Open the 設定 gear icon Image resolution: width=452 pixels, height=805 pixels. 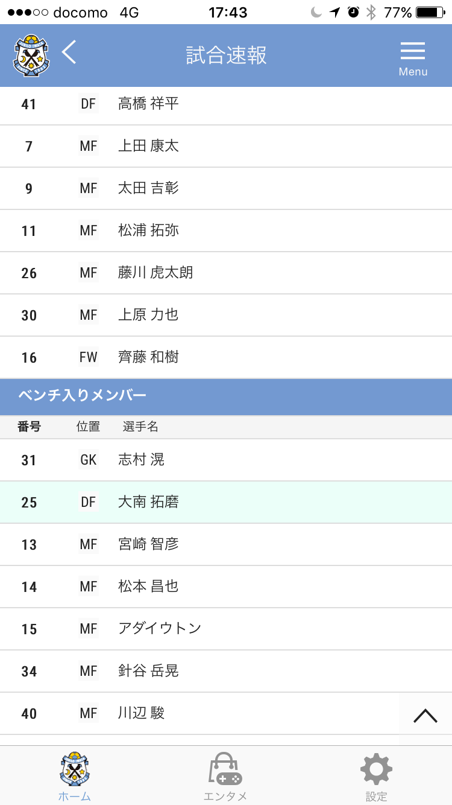(x=376, y=769)
